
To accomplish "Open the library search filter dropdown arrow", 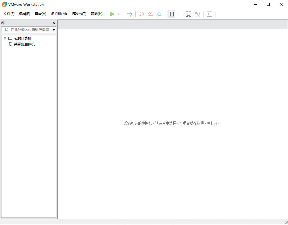I will point(54,30).
